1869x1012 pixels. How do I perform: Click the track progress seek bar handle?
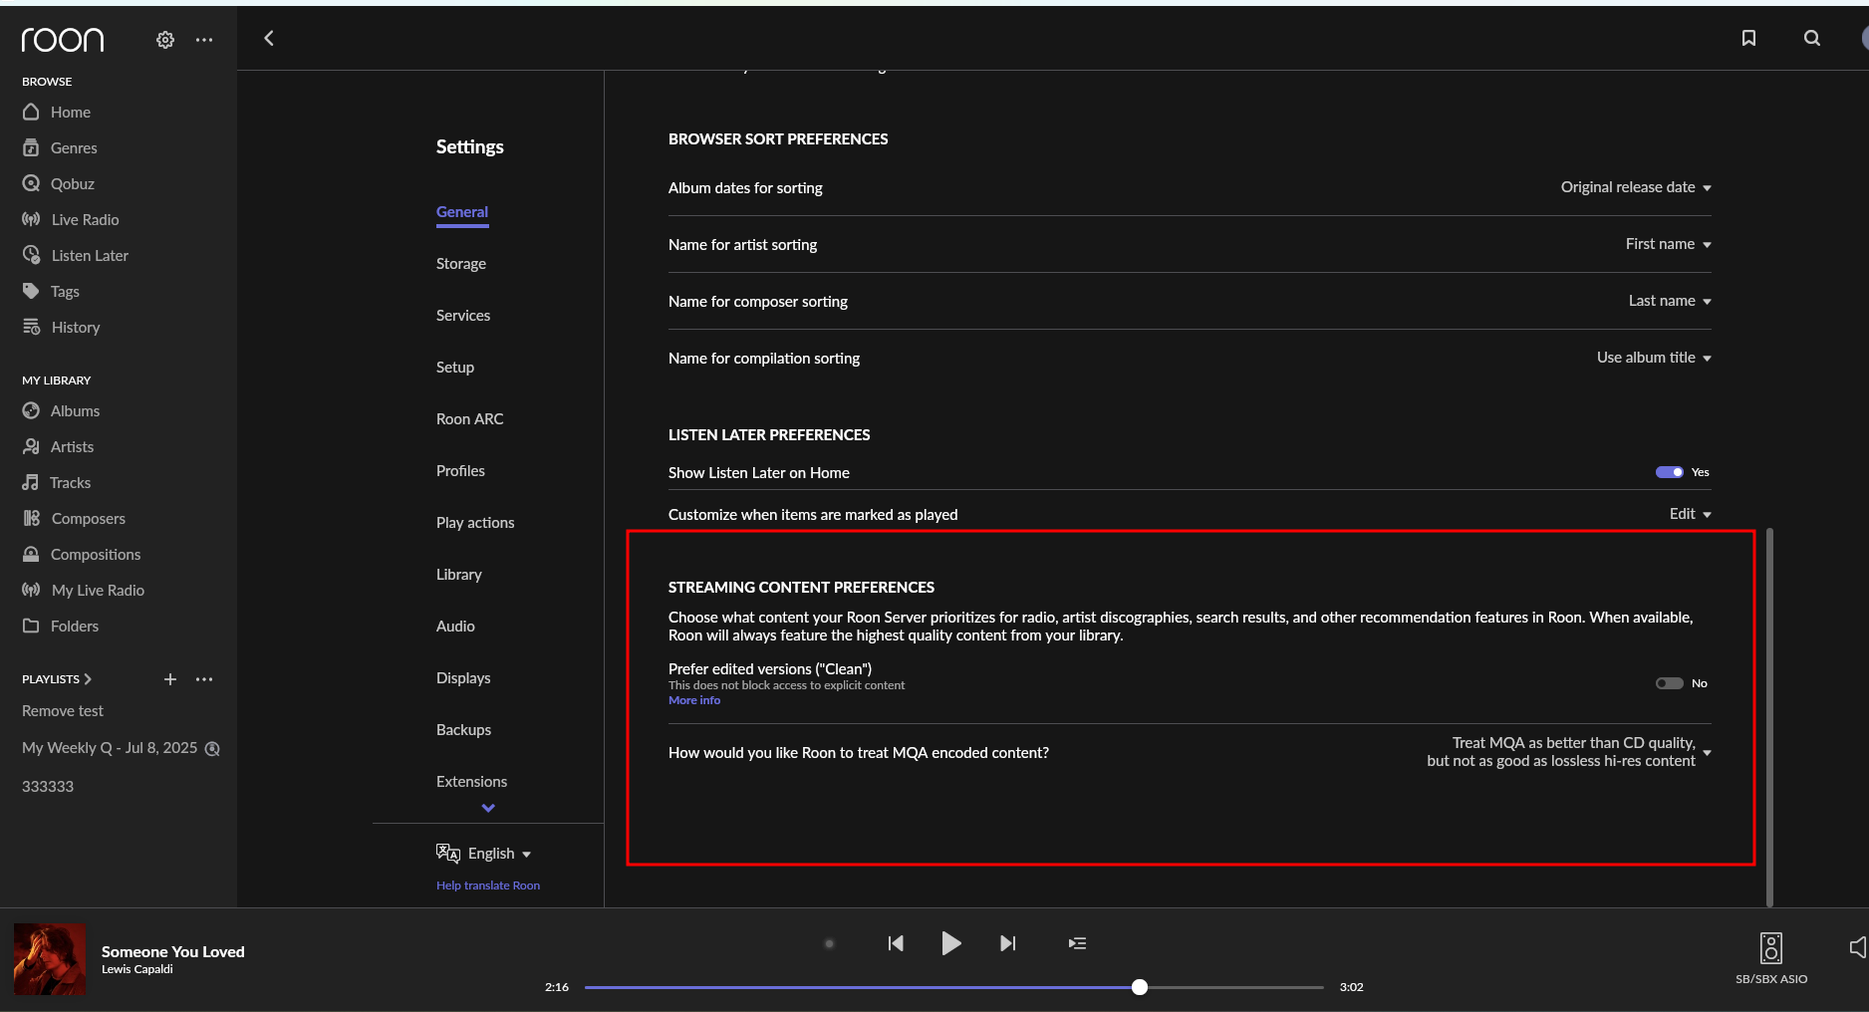(1140, 987)
